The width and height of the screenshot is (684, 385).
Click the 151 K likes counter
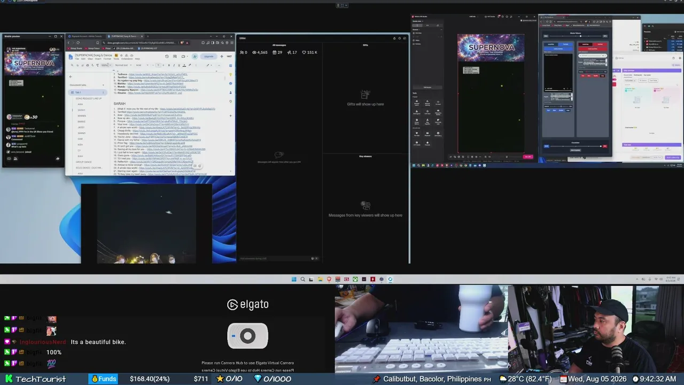[309, 52]
